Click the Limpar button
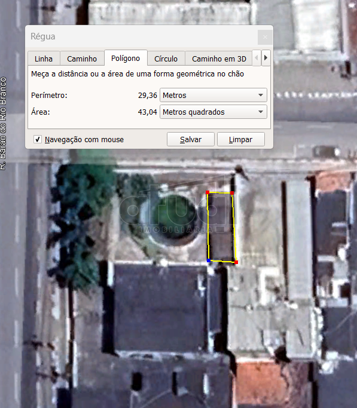This screenshot has height=408, width=357. 241,139
